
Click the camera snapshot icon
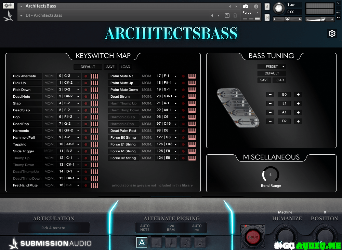246,6
